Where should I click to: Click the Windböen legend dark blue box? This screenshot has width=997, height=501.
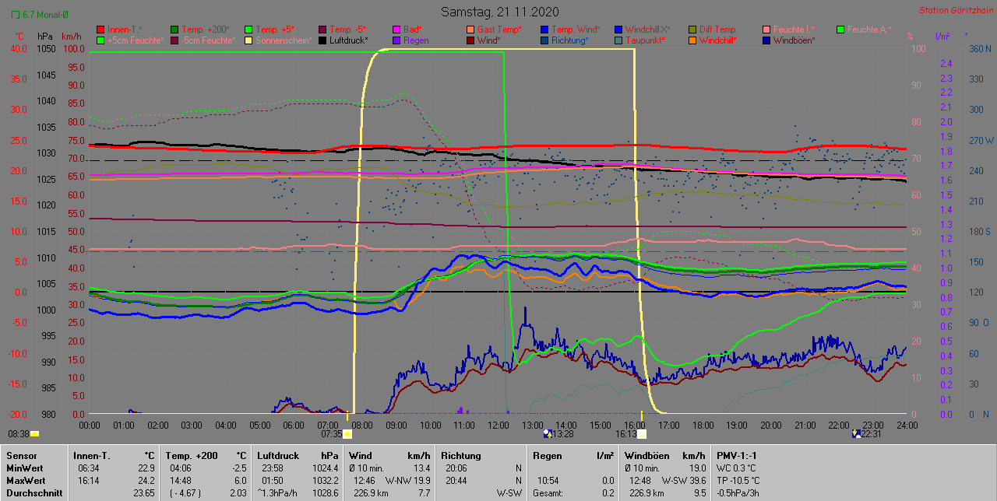point(766,40)
